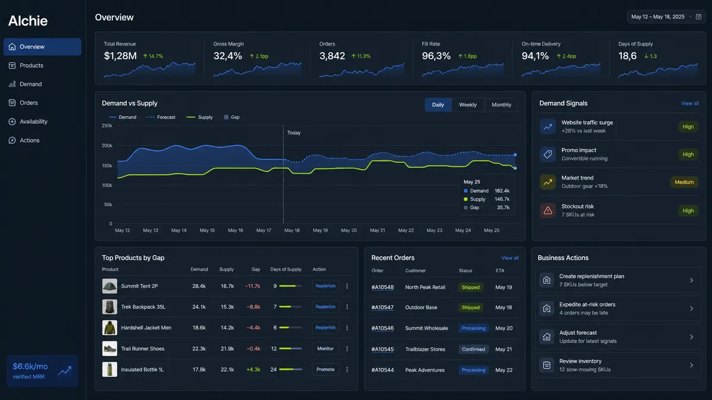Replenish the Trek Backpack 35L
Image resolution: width=712 pixels, height=400 pixels.
click(326, 307)
